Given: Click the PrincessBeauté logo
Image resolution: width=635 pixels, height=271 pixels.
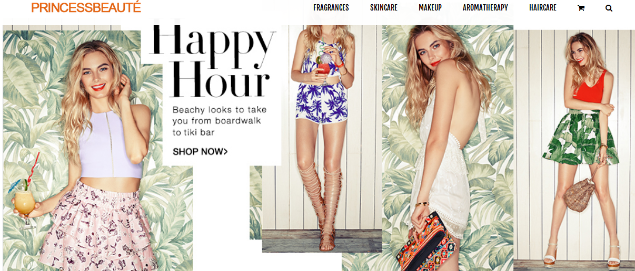Looking at the screenshot, I should tap(86, 7).
